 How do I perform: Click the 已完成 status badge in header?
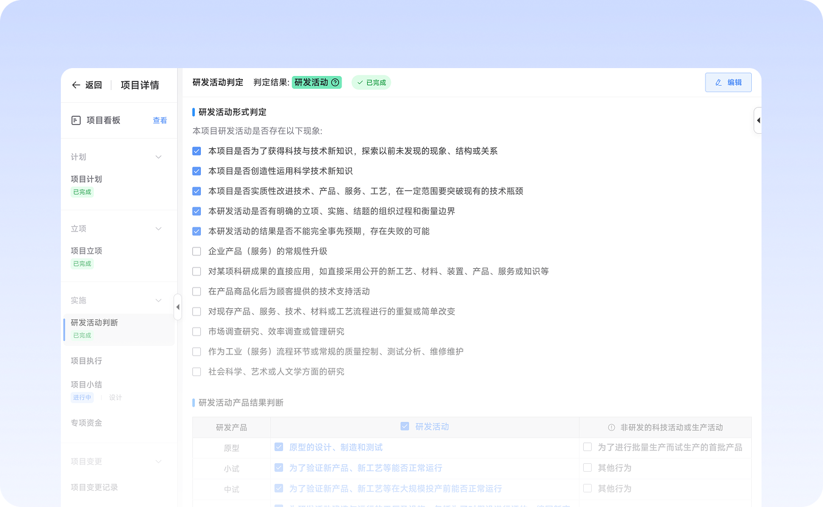371,83
